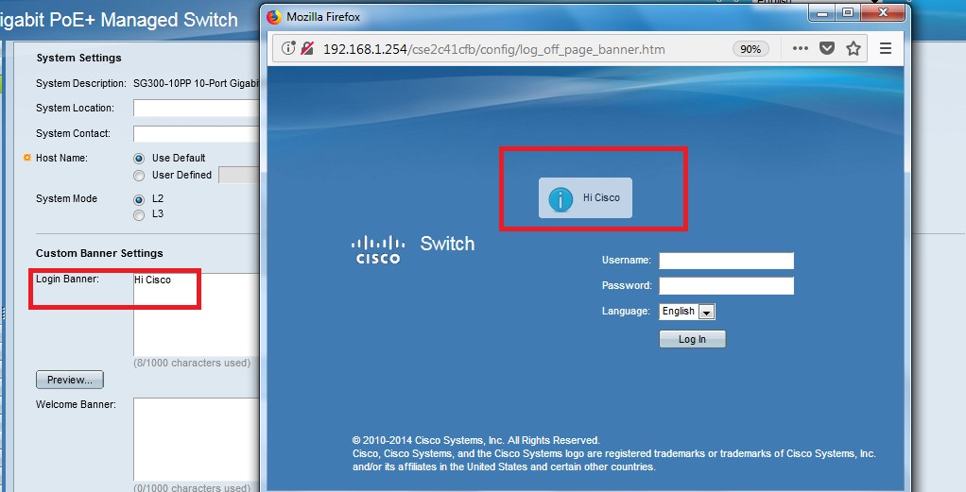Click the Pocket save icon

click(827, 49)
